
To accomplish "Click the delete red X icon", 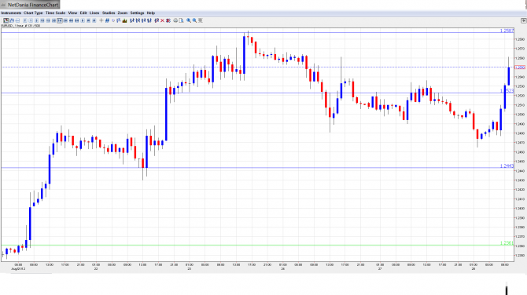I will [x=162, y=20].
